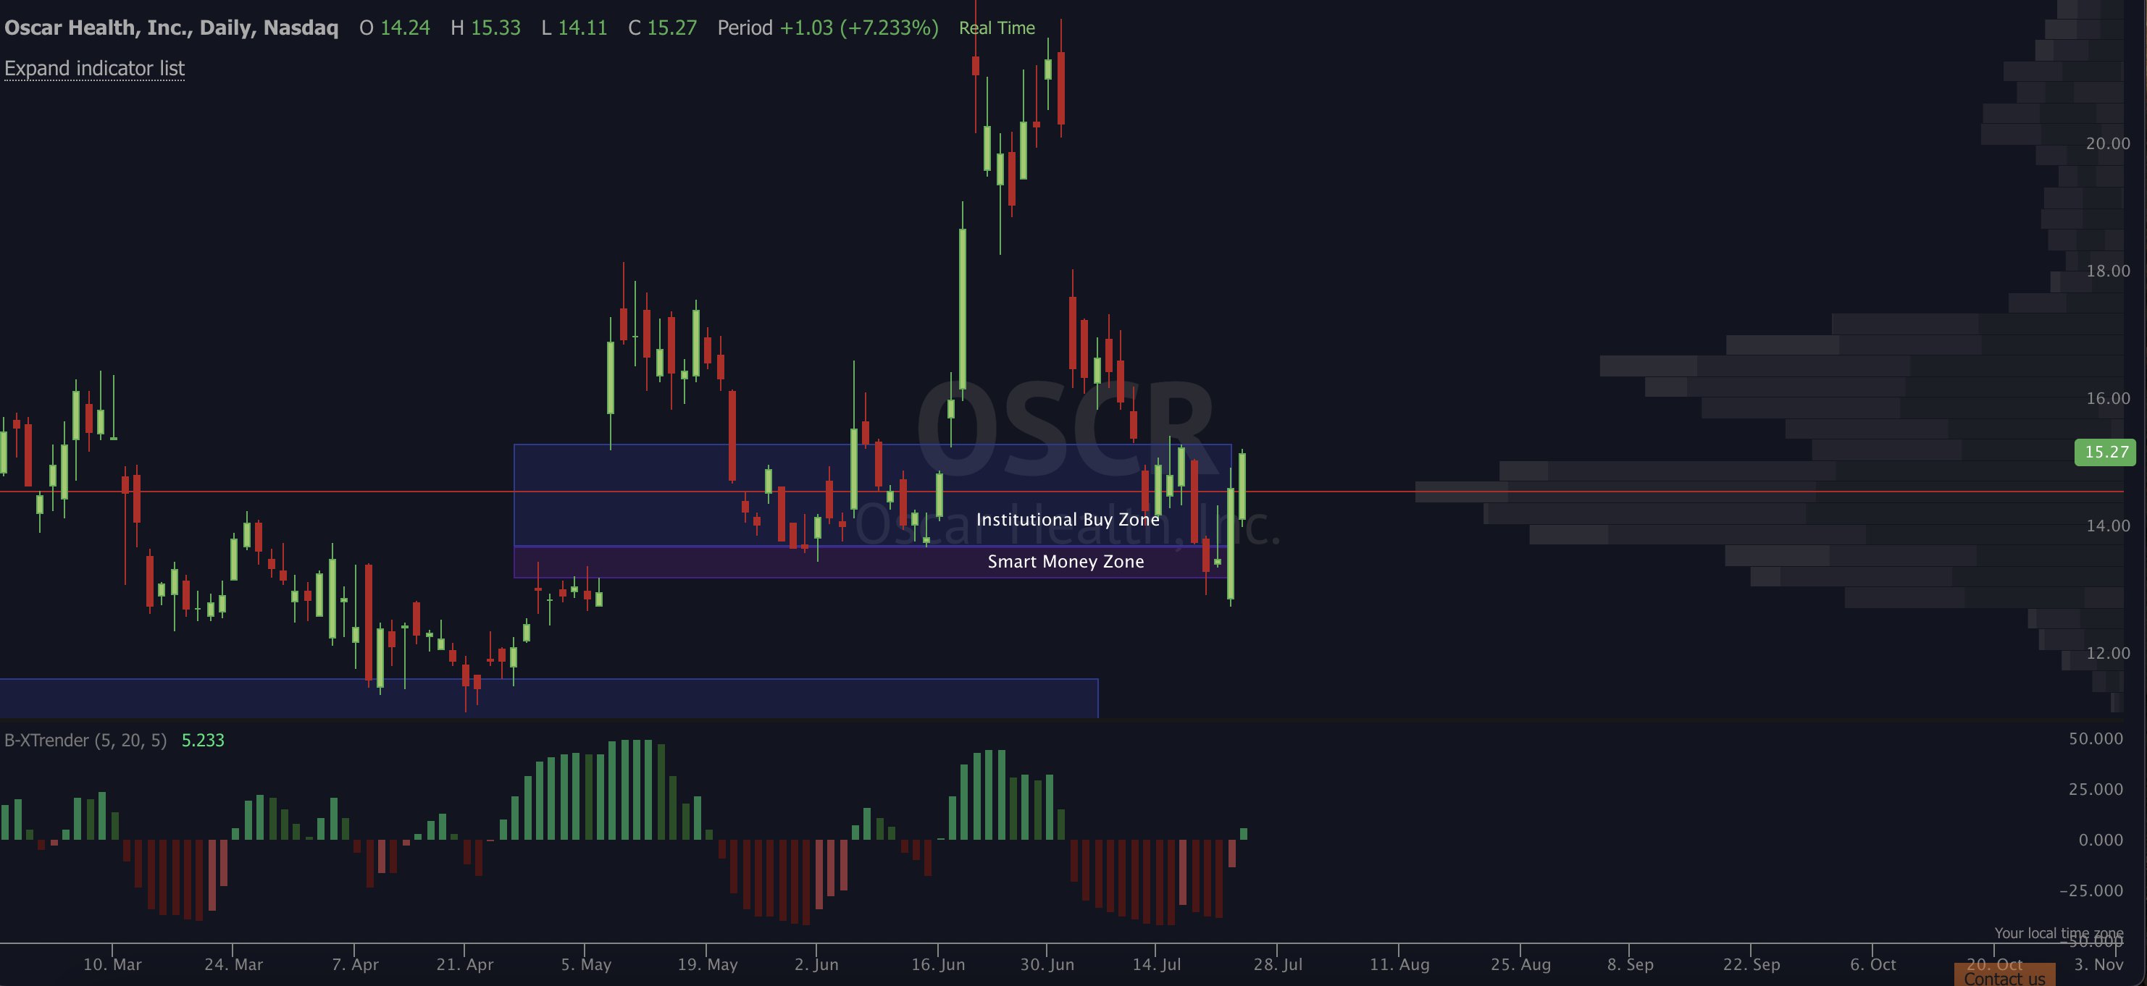Click the 0.000 indicator axis label
This screenshot has height=986, width=2147.
(2101, 840)
